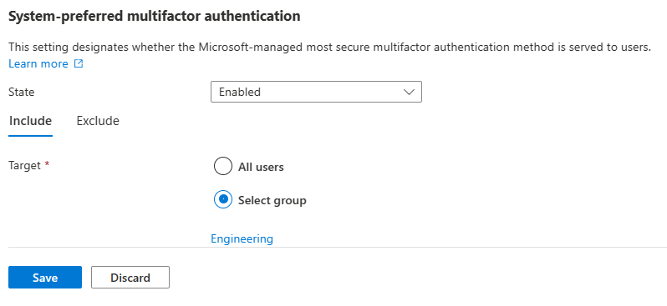Click the Save button
667x306 pixels.
45,277
